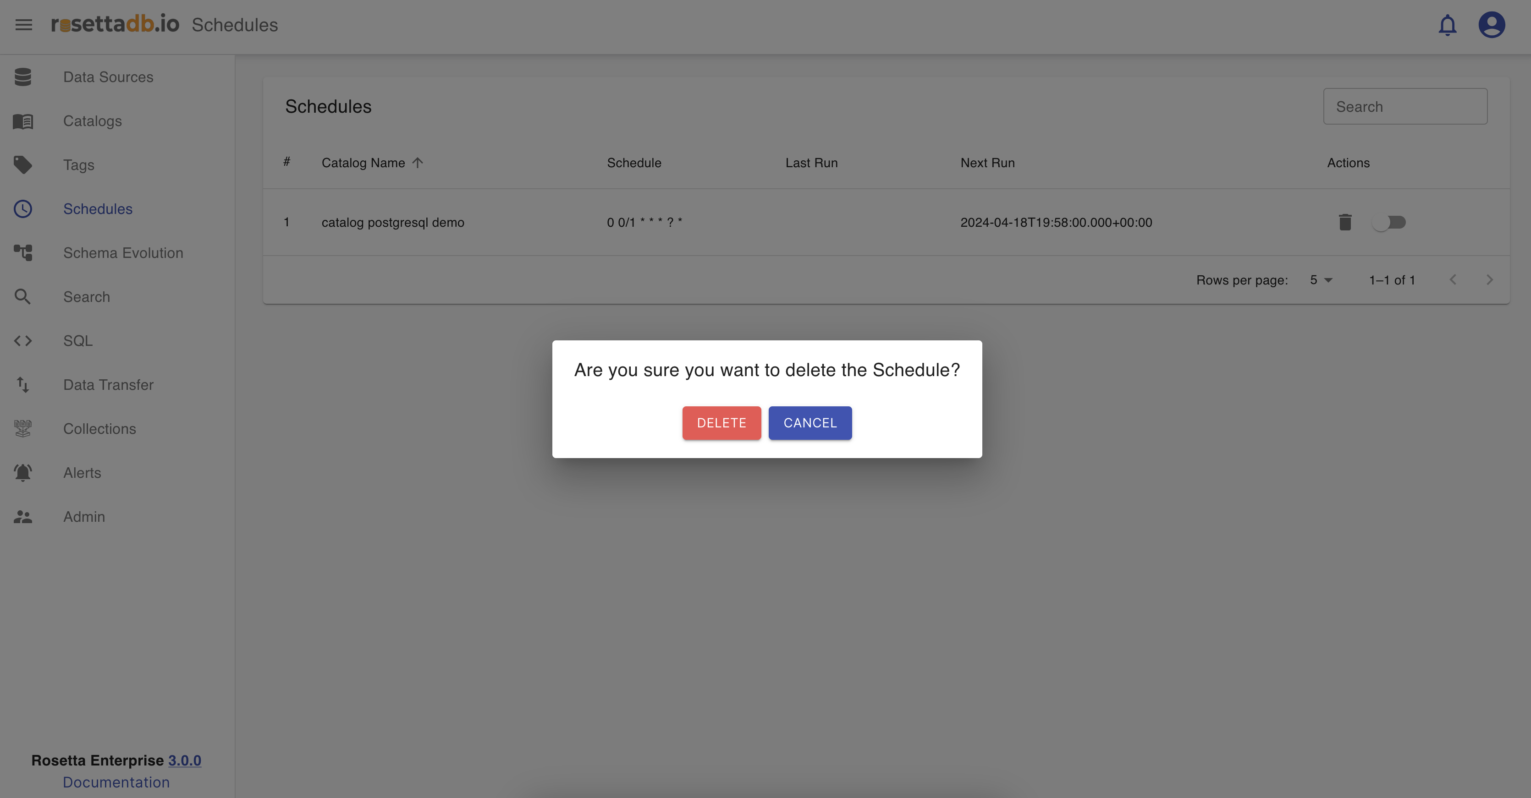This screenshot has width=1531, height=798.
Task: Open the Catalogs menu item
Action: (92, 121)
